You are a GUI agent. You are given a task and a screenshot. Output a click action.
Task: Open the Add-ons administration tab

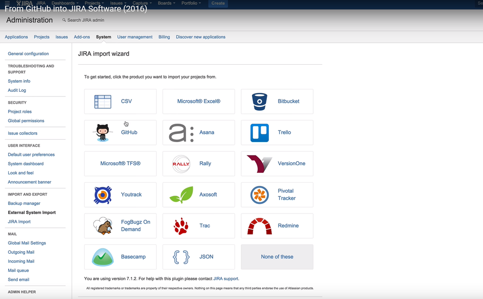pos(82,37)
